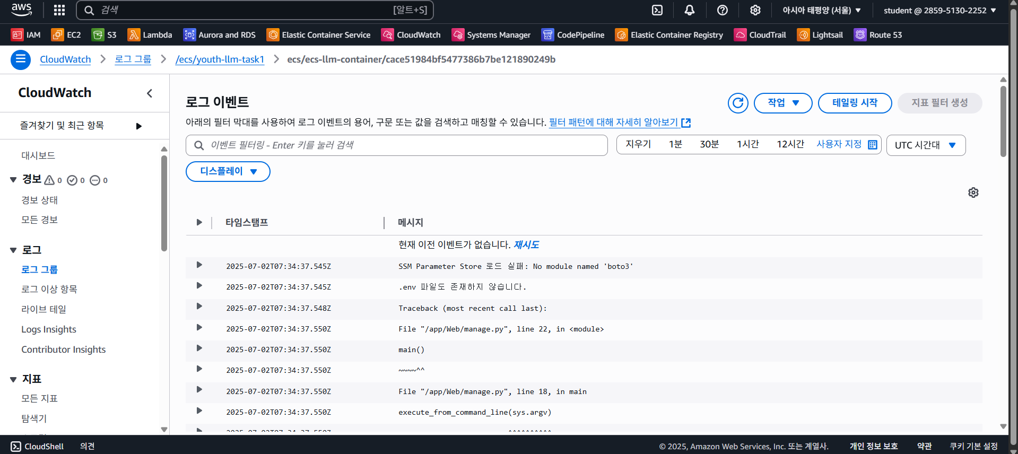Screen dimensions: 1018x454
Task: Open IAM service shortcut
Action: (26, 35)
